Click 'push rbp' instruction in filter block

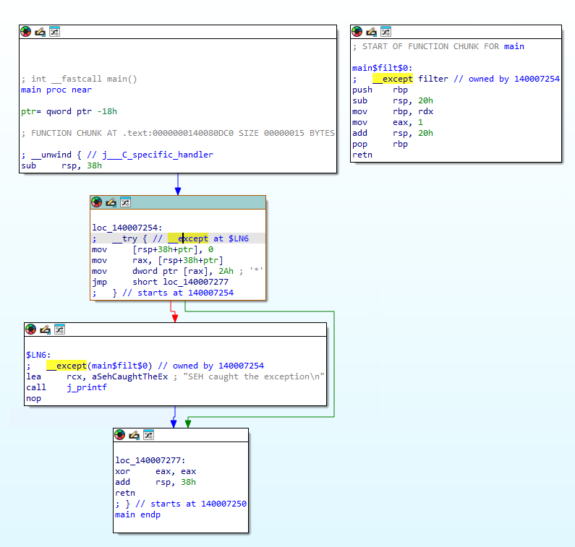tap(380, 90)
